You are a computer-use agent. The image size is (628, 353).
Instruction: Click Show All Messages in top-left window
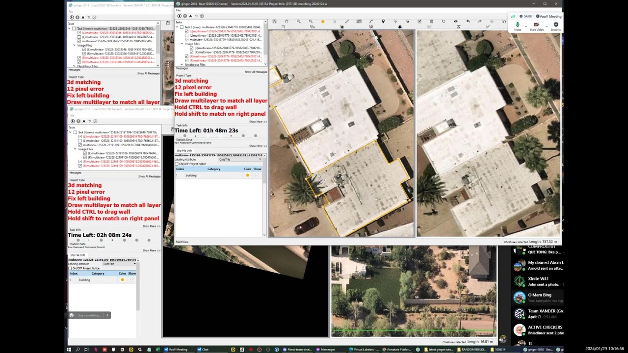pyautogui.click(x=148, y=74)
